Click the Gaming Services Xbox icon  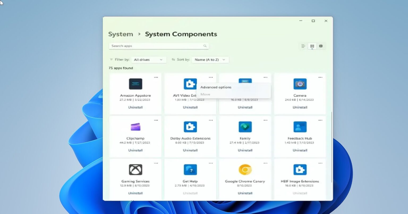click(135, 170)
